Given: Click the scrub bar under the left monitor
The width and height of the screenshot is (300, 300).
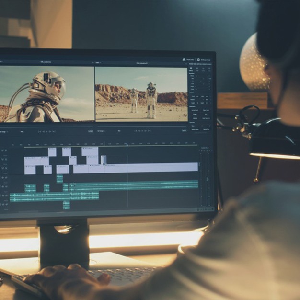Looking at the screenshot, I should click(46, 127).
